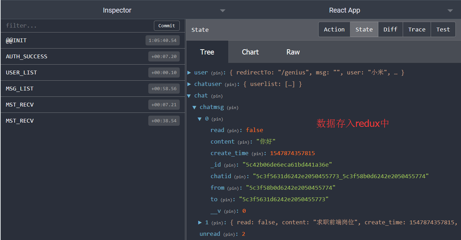Pin the chatmsg node
Screen dimensions: 461x240
pyautogui.click(x=233, y=108)
